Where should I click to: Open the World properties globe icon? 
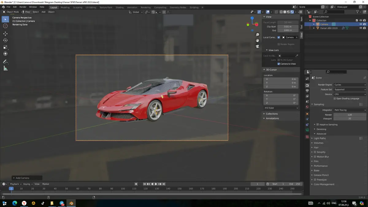307,107
